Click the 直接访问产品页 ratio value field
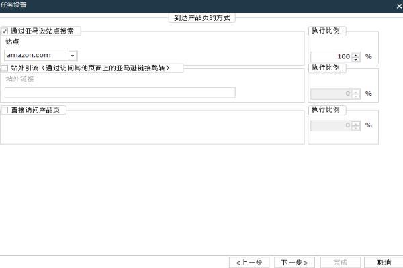The width and height of the screenshot is (403, 268). point(332,126)
